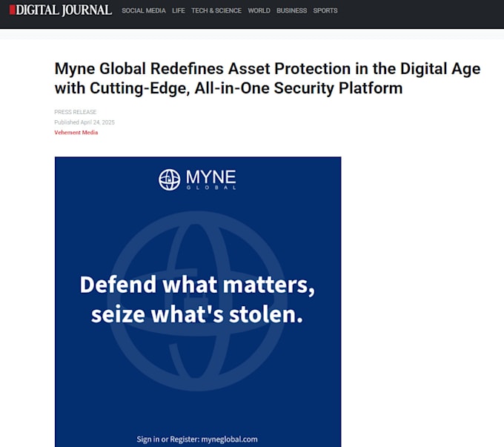Select the Published April 24, 2025 date

click(84, 122)
